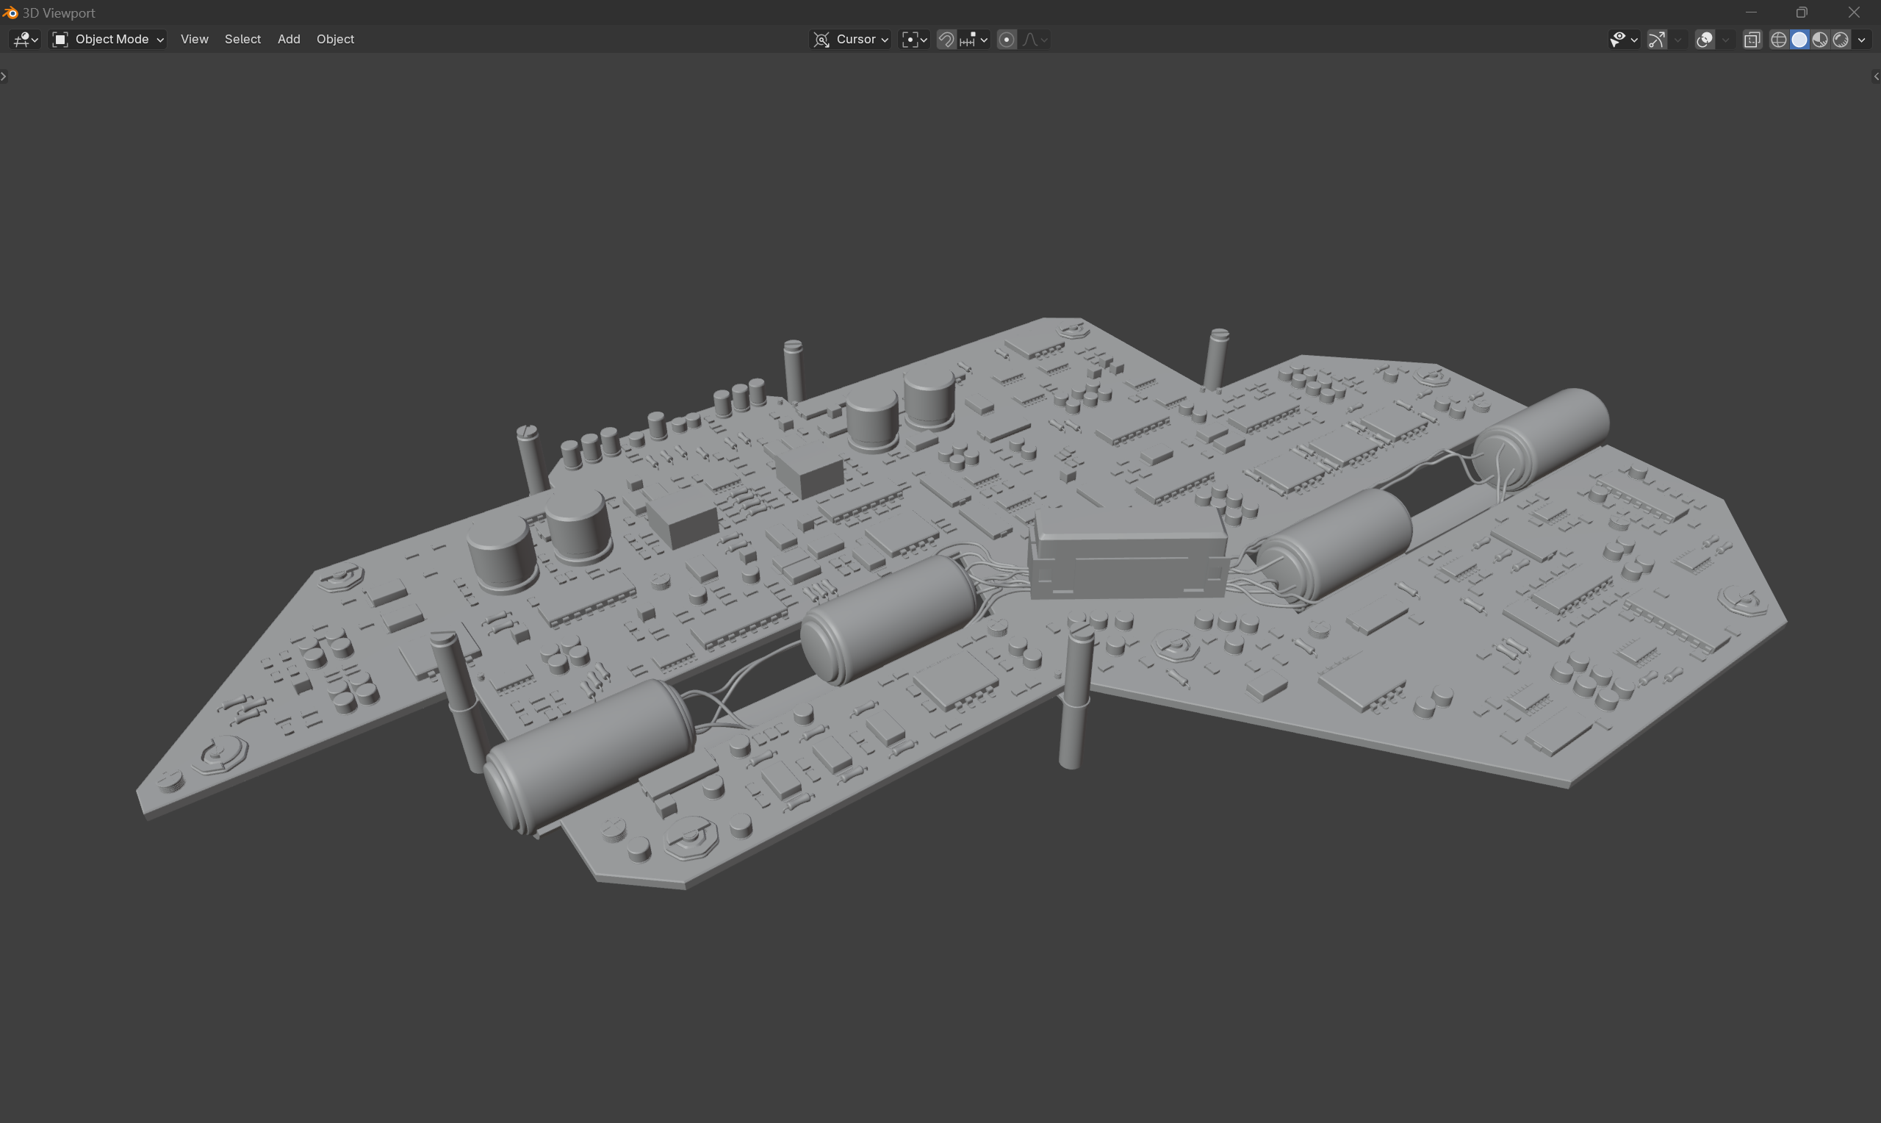Image resolution: width=1881 pixels, height=1123 pixels.
Task: Open the View menu
Action: 195,40
